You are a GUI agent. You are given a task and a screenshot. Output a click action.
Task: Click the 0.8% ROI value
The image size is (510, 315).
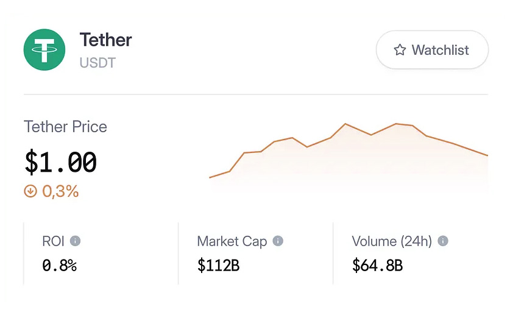(59, 265)
